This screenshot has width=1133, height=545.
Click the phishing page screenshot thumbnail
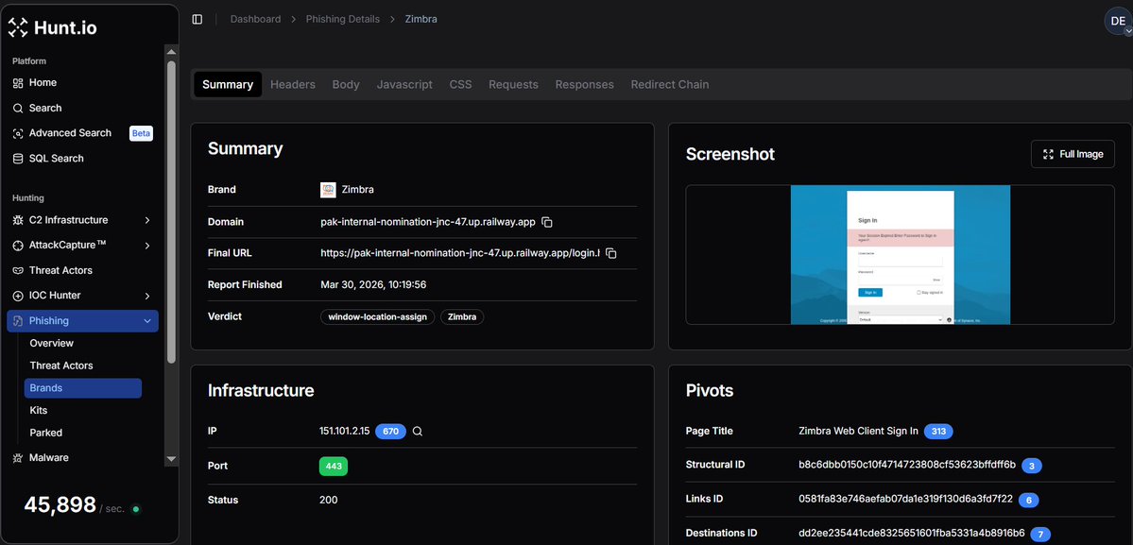[x=900, y=255]
